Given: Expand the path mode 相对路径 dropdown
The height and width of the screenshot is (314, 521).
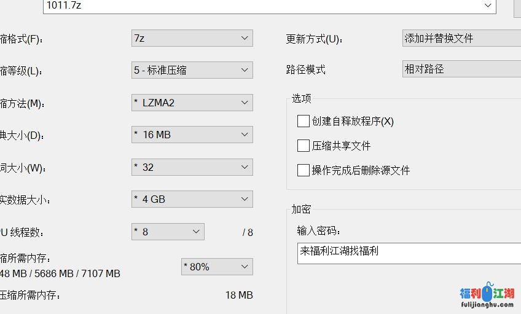Looking at the screenshot, I should tap(461, 69).
